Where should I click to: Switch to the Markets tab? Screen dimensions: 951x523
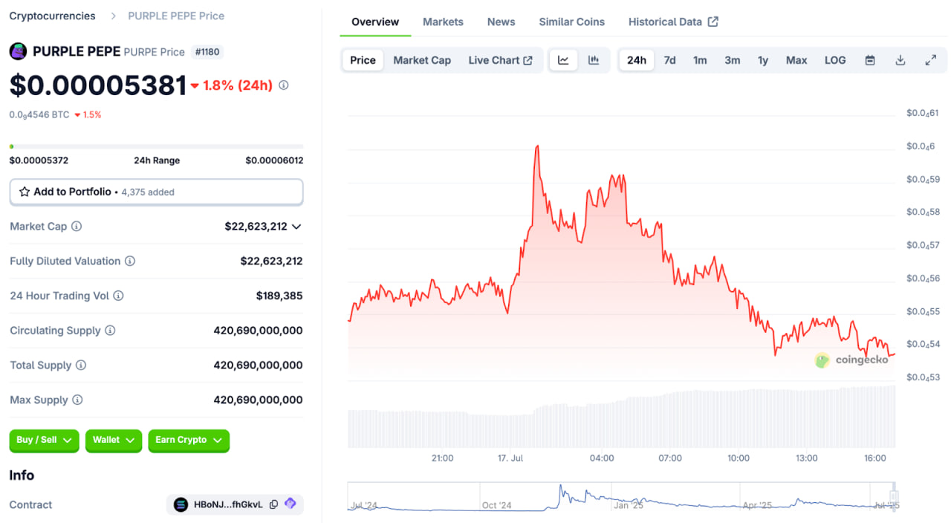[x=443, y=22]
